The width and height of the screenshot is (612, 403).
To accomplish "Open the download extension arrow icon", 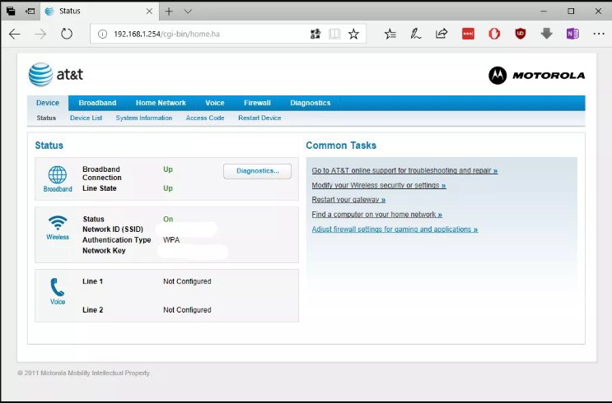I will tap(546, 35).
